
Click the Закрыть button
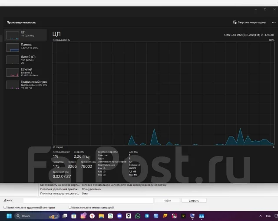[x=194, y=201]
